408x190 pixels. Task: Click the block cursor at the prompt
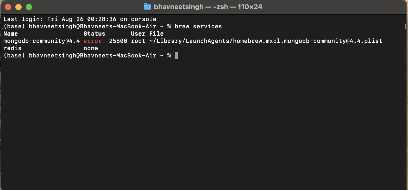click(177, 55)
